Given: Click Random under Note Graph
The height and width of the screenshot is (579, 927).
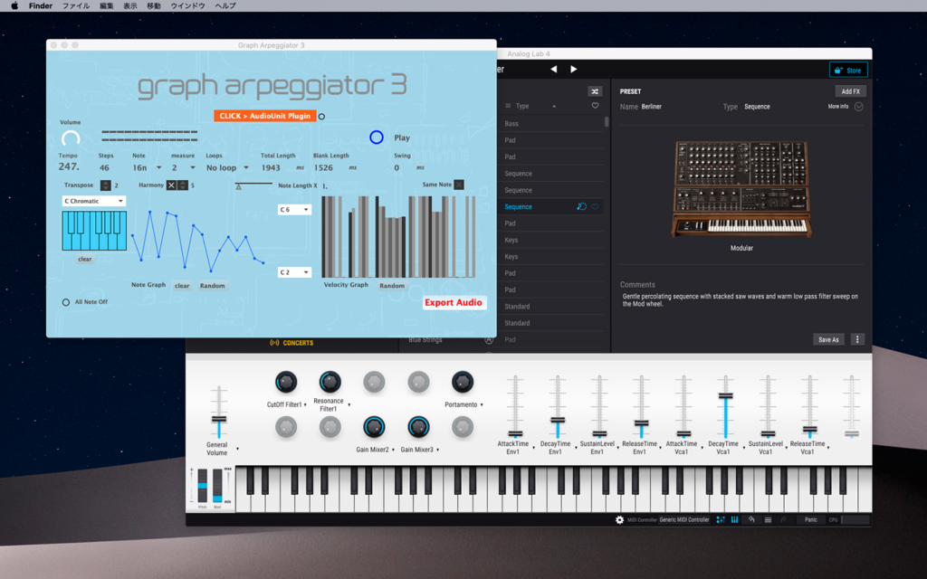Looking at the screenshot, I should pyautogui.click(x=212, y=285).
